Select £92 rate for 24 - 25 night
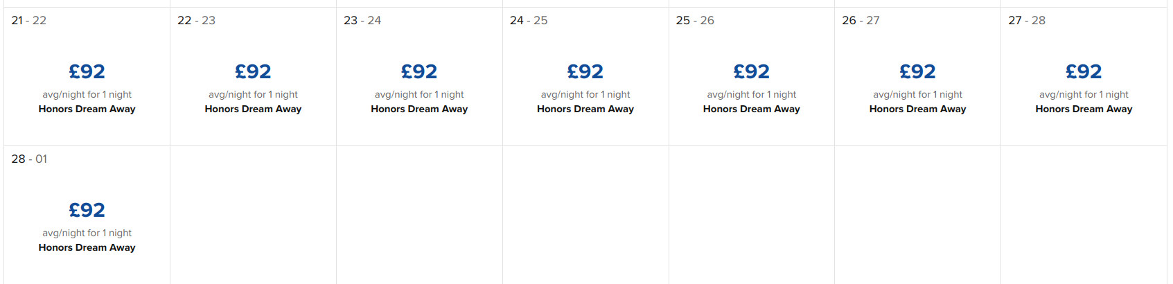Screen dimensions: 1173x284 tap(585, 71)
